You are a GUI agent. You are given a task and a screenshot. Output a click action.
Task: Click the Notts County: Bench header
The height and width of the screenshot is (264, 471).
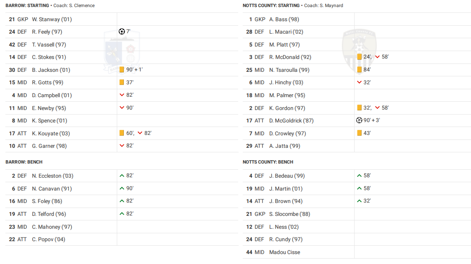(x=268, y=162)
